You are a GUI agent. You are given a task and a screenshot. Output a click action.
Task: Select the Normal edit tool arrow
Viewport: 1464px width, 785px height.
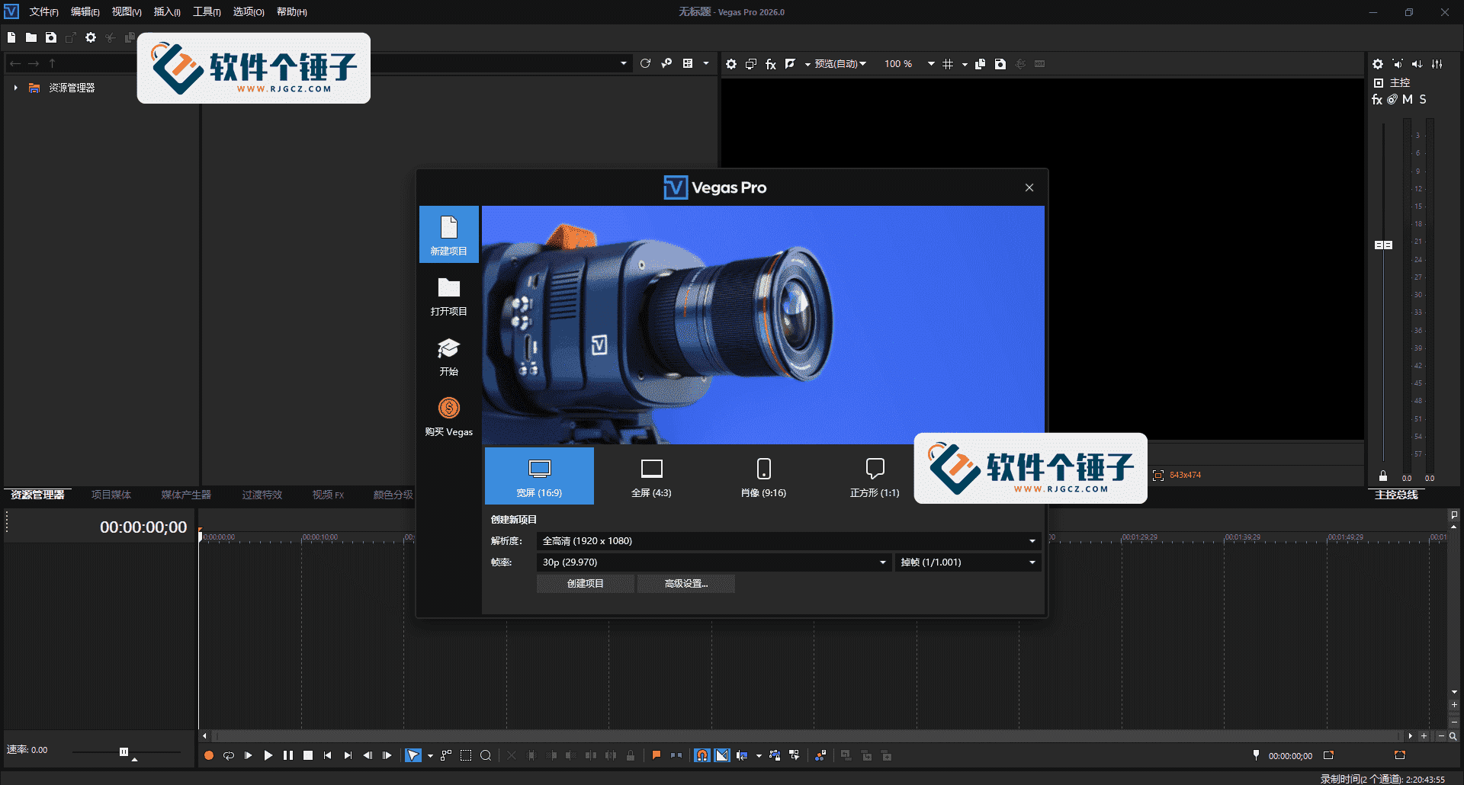pyautogui.click(x=413, y=755)
